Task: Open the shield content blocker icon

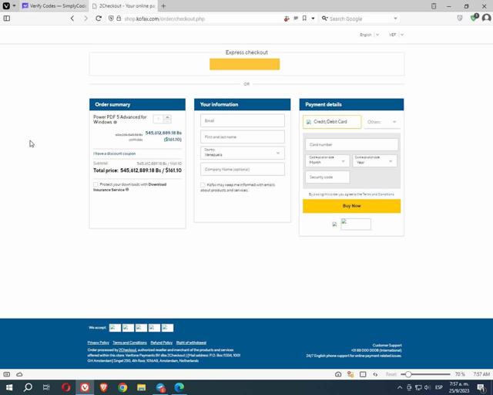Action: (x=111, y=19)
